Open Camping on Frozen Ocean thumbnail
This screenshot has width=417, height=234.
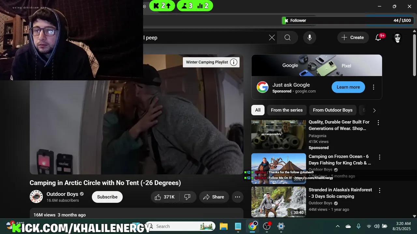279,168
